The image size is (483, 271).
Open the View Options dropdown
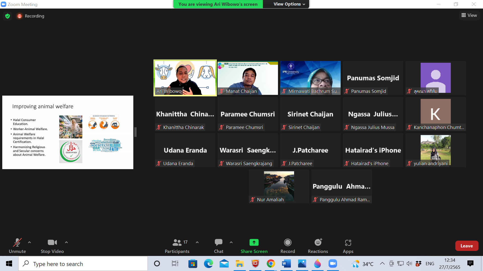[289, 4]
